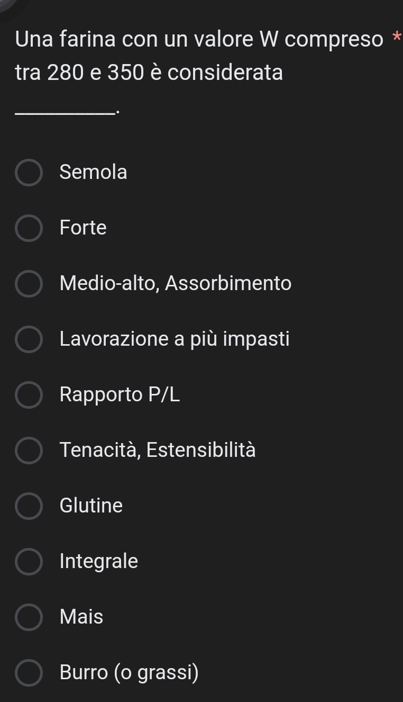Screen dimensions: 403x702
Task: Choose the Forte radio button
Action: [29, 228]
